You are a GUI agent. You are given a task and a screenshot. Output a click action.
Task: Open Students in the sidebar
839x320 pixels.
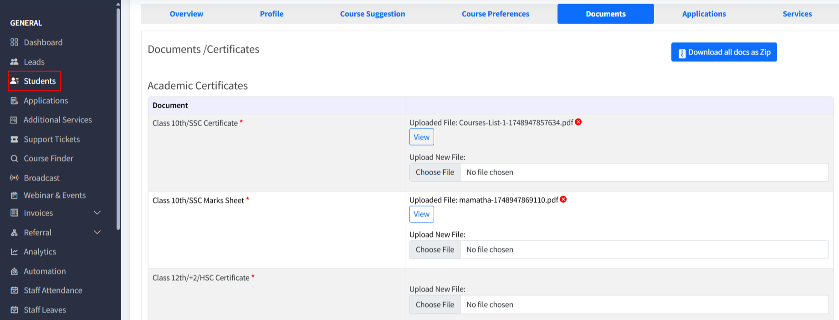(35, 81)
